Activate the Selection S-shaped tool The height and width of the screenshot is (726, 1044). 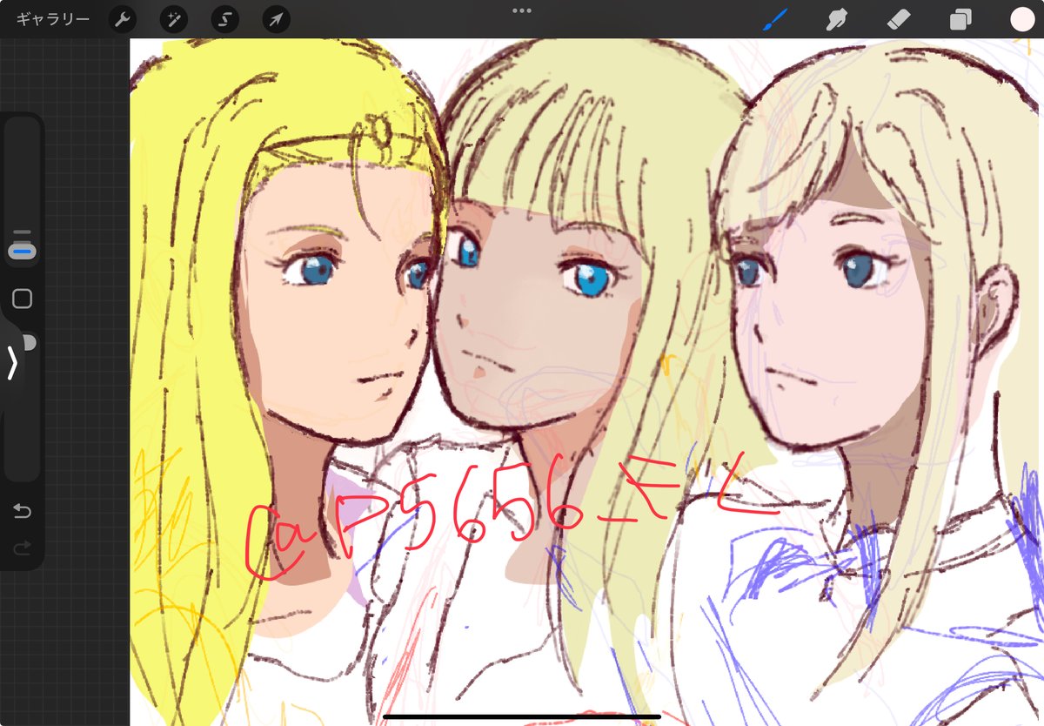224,19
